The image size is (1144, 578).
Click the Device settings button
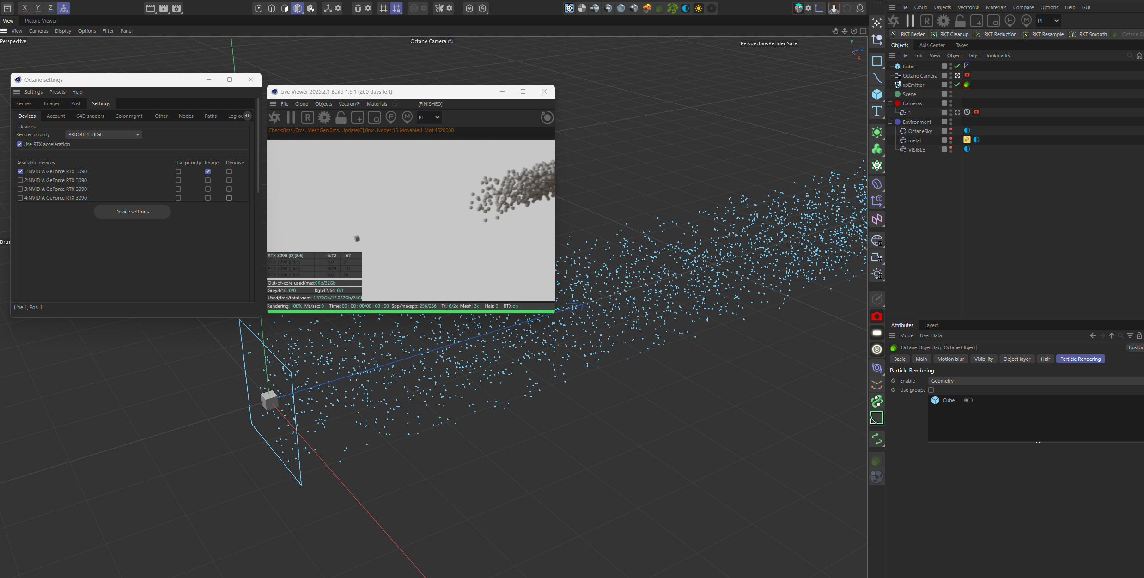pyautogui.click(x=132, y=212)
